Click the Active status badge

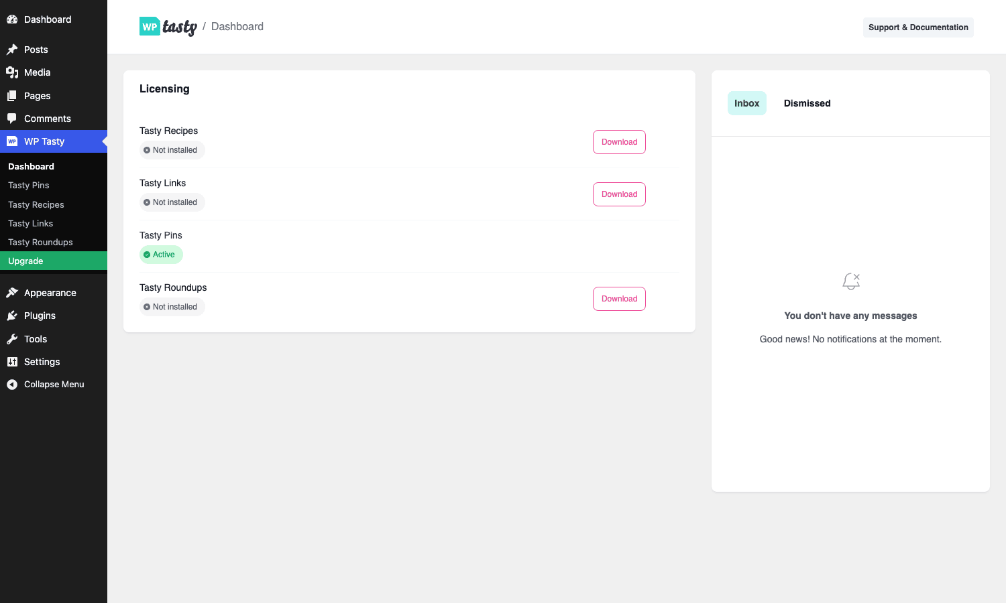[x=161, y=255]
